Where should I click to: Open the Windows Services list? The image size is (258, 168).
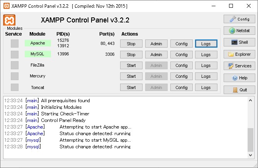(239, 66)
